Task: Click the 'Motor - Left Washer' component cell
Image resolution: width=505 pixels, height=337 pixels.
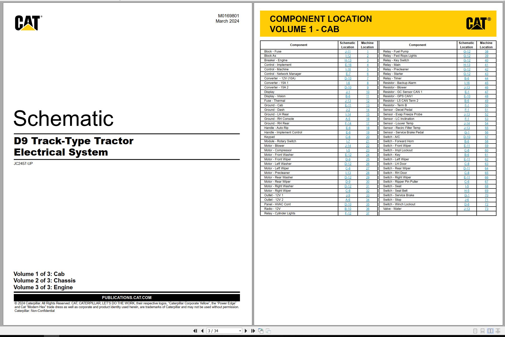Action: click(299, 164)
